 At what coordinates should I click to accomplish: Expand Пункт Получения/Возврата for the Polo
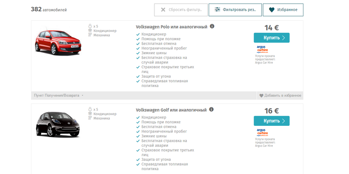[59, 96]
